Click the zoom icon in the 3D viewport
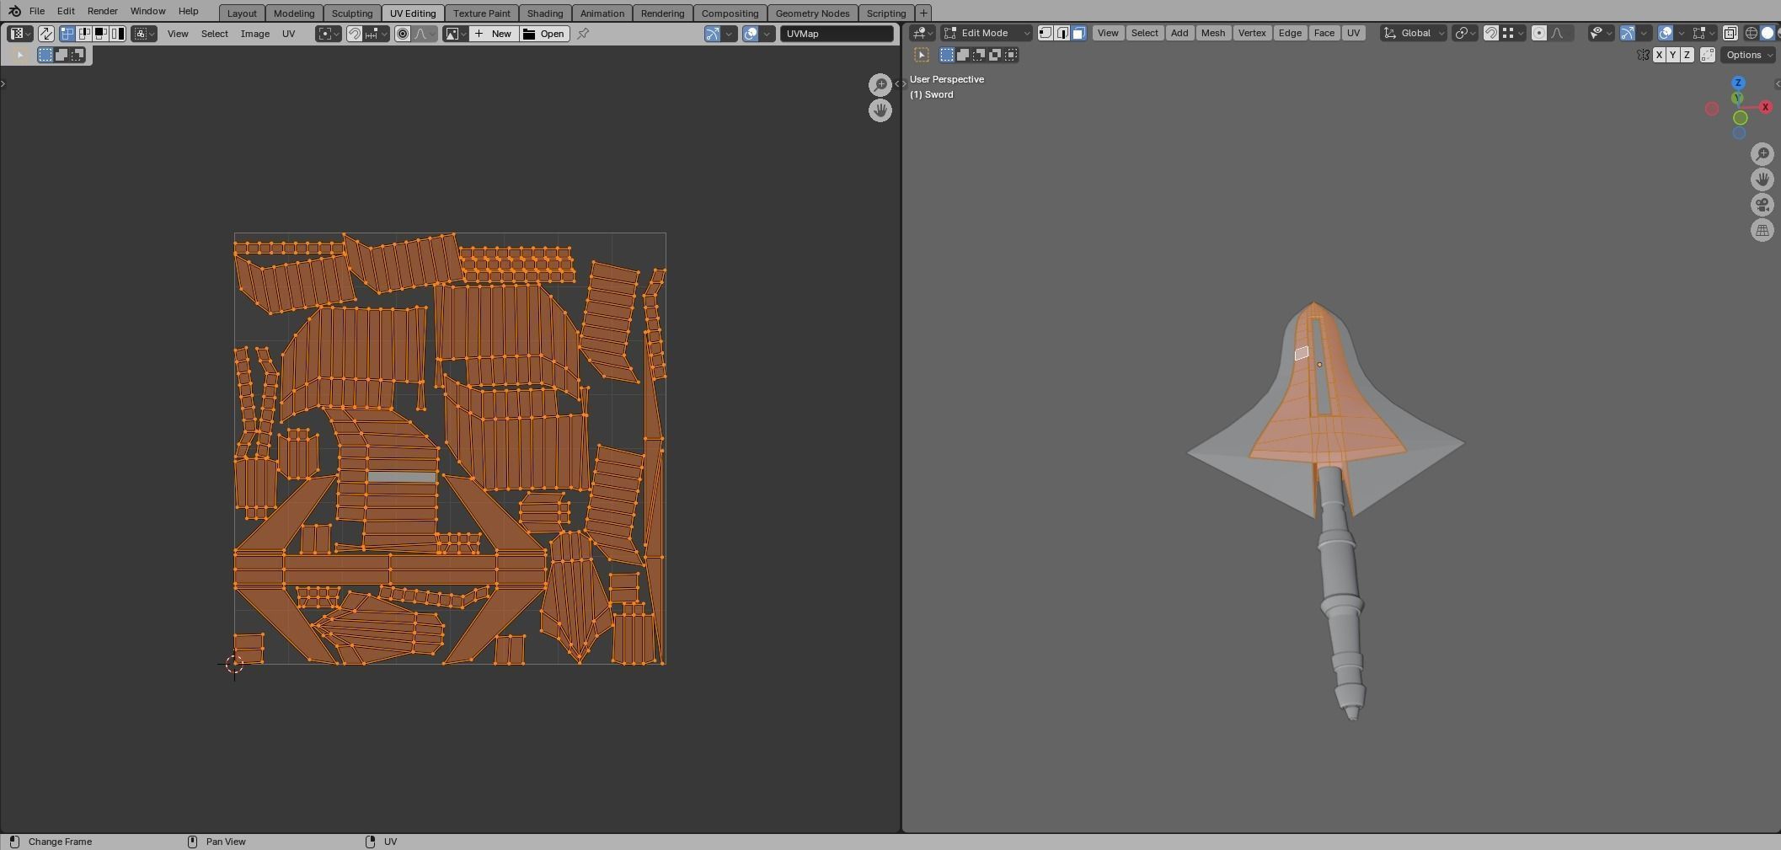This screenshot has height=850, width=1781. point(1762,154)
